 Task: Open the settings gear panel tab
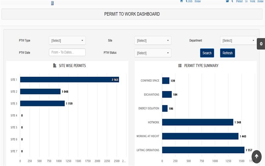point(261,44)
